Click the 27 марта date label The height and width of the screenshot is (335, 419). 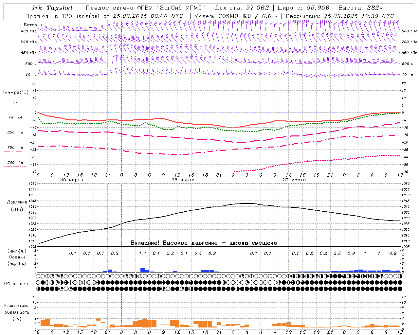294,180
